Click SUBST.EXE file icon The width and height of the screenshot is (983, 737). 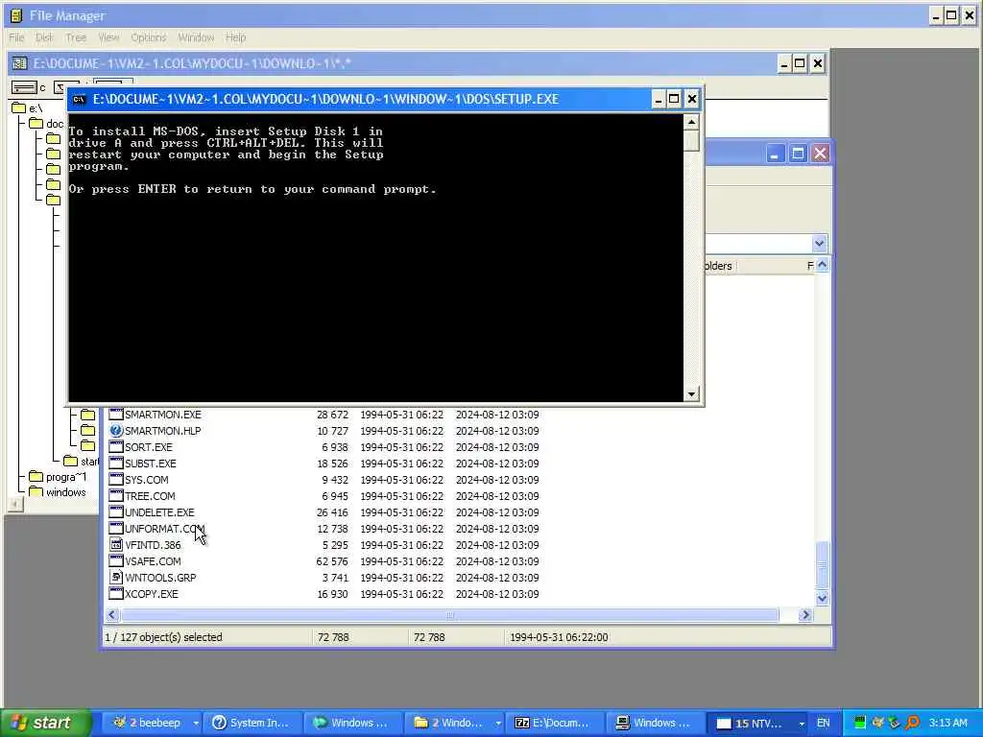(116, 464)
